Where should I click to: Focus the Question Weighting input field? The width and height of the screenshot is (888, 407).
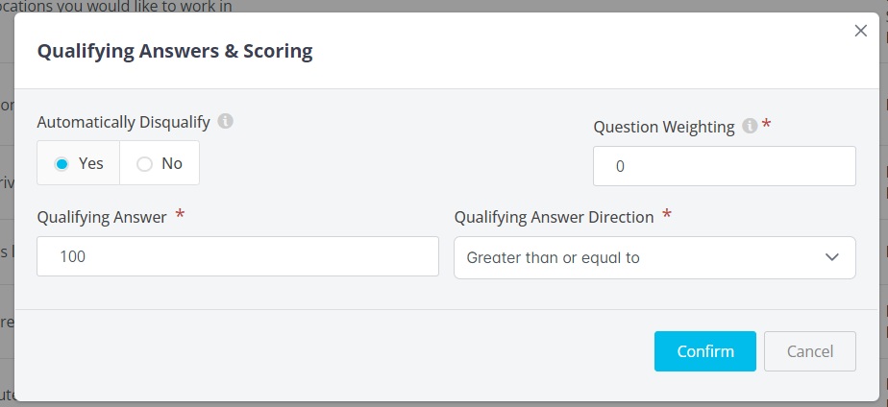(x=724, y=166)
